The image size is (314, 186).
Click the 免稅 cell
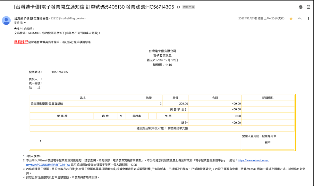(x=168, y=116)
